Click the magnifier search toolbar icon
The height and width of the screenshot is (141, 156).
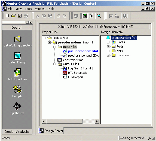tap(99, 16)
